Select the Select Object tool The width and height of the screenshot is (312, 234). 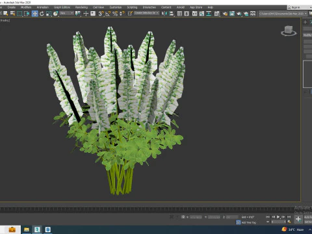[x=6, y=14]
